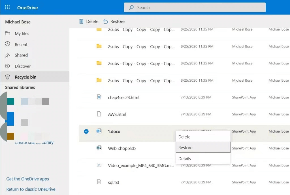Uncheck the selection circle for 1.docx
Viewport: 290px width, 195px height.
pos(86,131)
